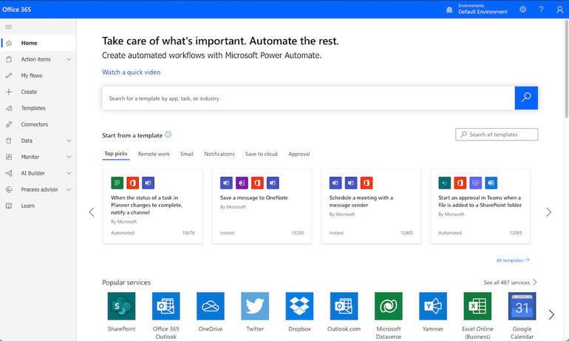Click the blue search magnifier button

tap(526, 98)
